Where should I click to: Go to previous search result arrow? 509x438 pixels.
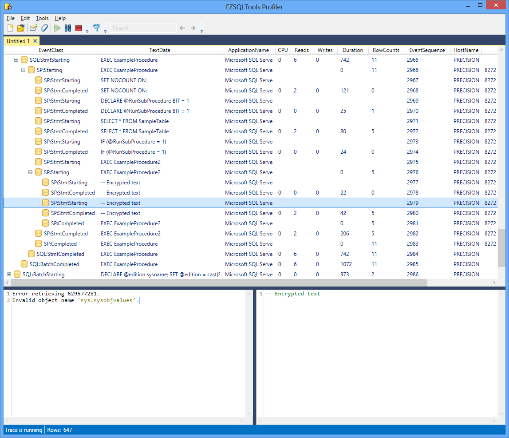(182, 28)
